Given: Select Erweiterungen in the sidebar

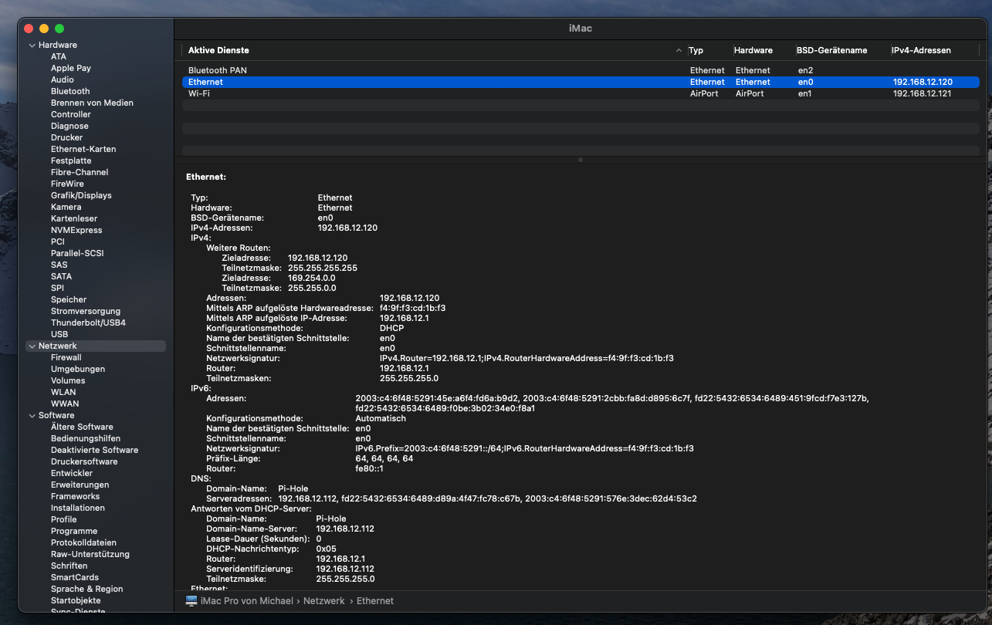Looking at the screenshot, I should tap(80, 485).
